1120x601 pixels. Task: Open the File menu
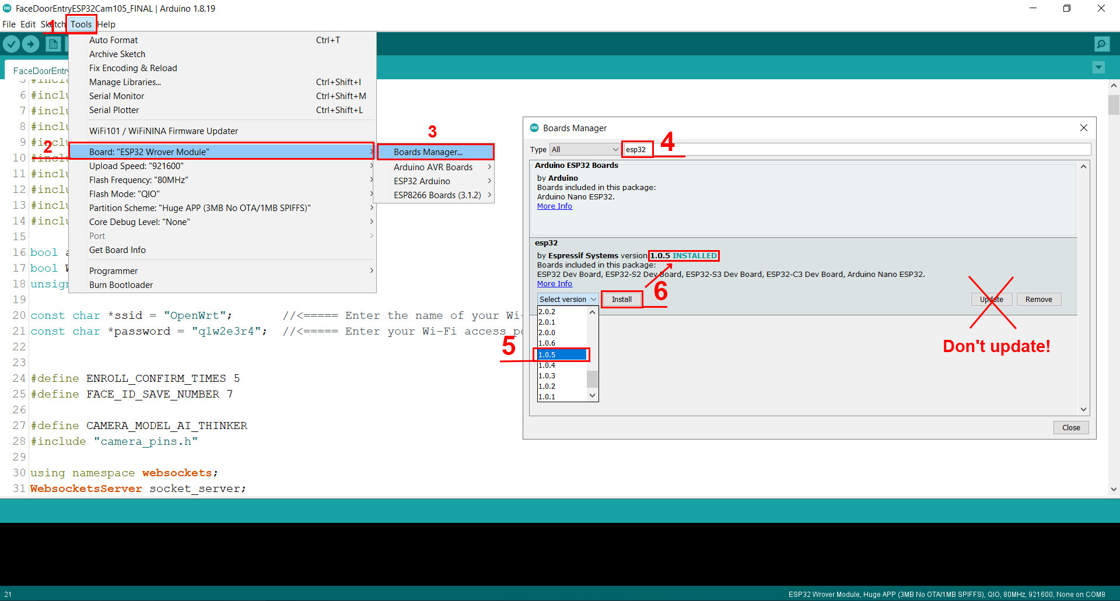click(9, 24)
